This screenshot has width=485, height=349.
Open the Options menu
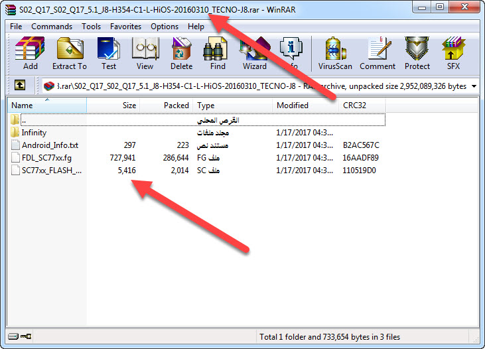(165, 27)
